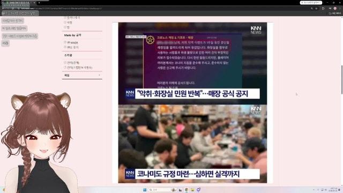Toggle the MADE checkbox under Made by

point(65,42)
